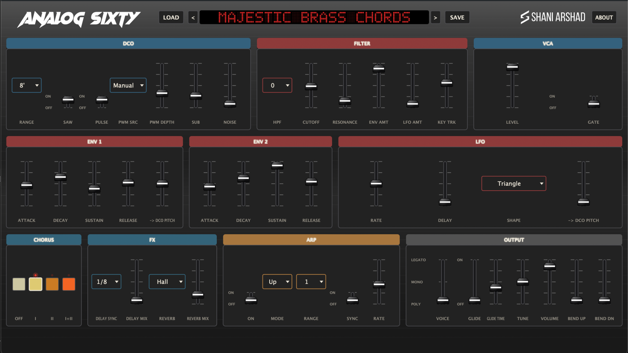Image resolution: width=628 pixels, height=353 pixels.
Task: Go to previous preset with left arrow
Action: 193,17
